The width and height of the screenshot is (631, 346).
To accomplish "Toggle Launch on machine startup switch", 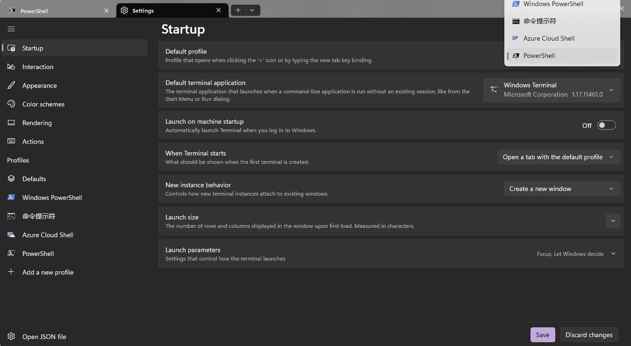I will (x=607, y=125).
